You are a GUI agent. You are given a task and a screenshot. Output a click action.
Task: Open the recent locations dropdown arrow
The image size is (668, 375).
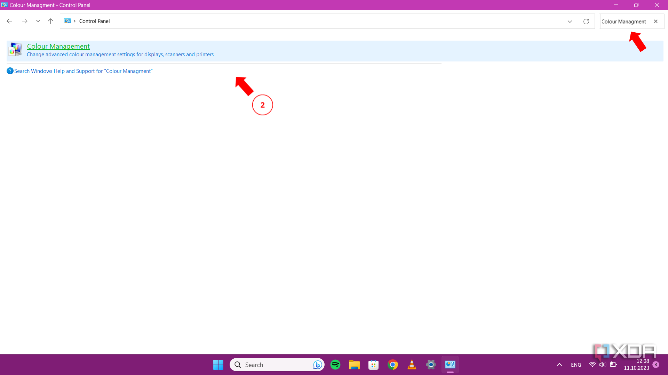click(38, 21)
